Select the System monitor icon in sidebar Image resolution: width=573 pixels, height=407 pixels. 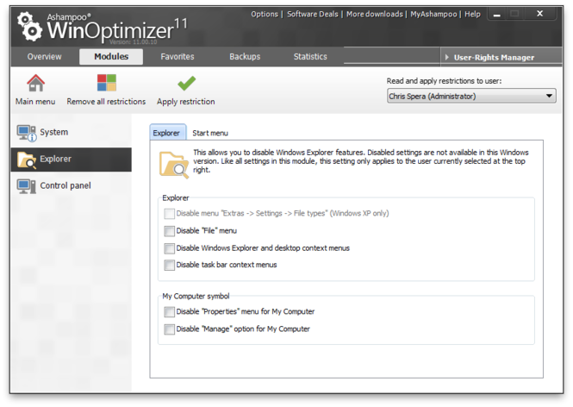(x=27, y=133)
